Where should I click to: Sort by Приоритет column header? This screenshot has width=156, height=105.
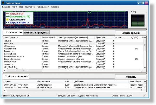(103, 38)
